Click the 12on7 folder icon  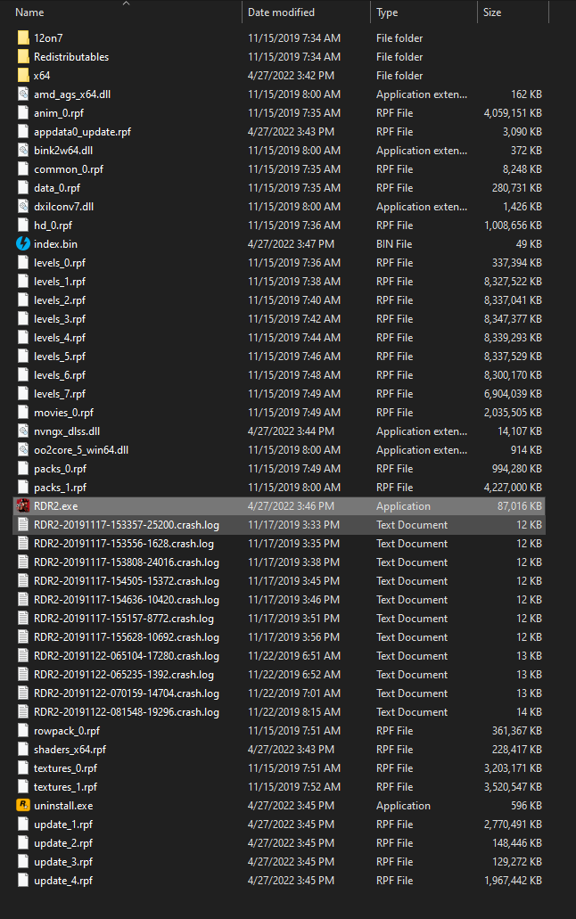(23, 38)
